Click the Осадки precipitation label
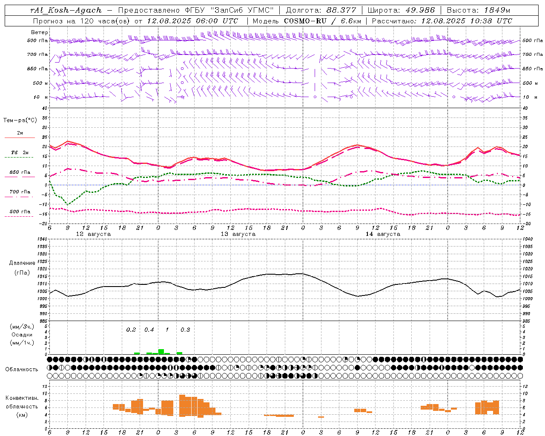This screenshot has width=545, height=436. (22, 335)
